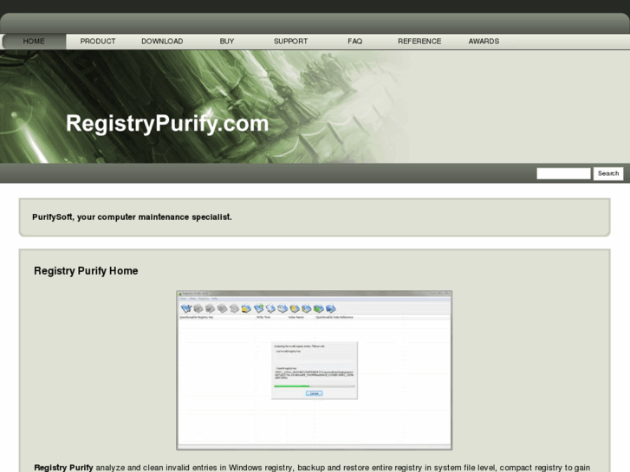This screenshot has height=472, width=630.
Task: Open the SUPPORT page
Action: [290, 42]
